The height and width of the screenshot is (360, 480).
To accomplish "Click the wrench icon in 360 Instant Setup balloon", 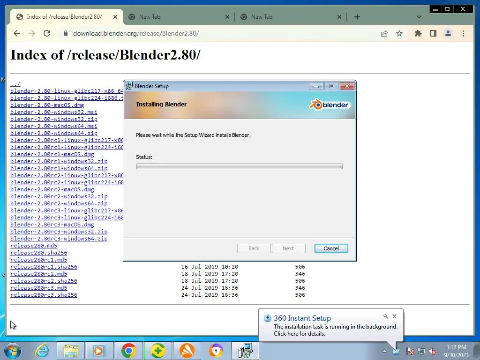I will coord(385,316).
